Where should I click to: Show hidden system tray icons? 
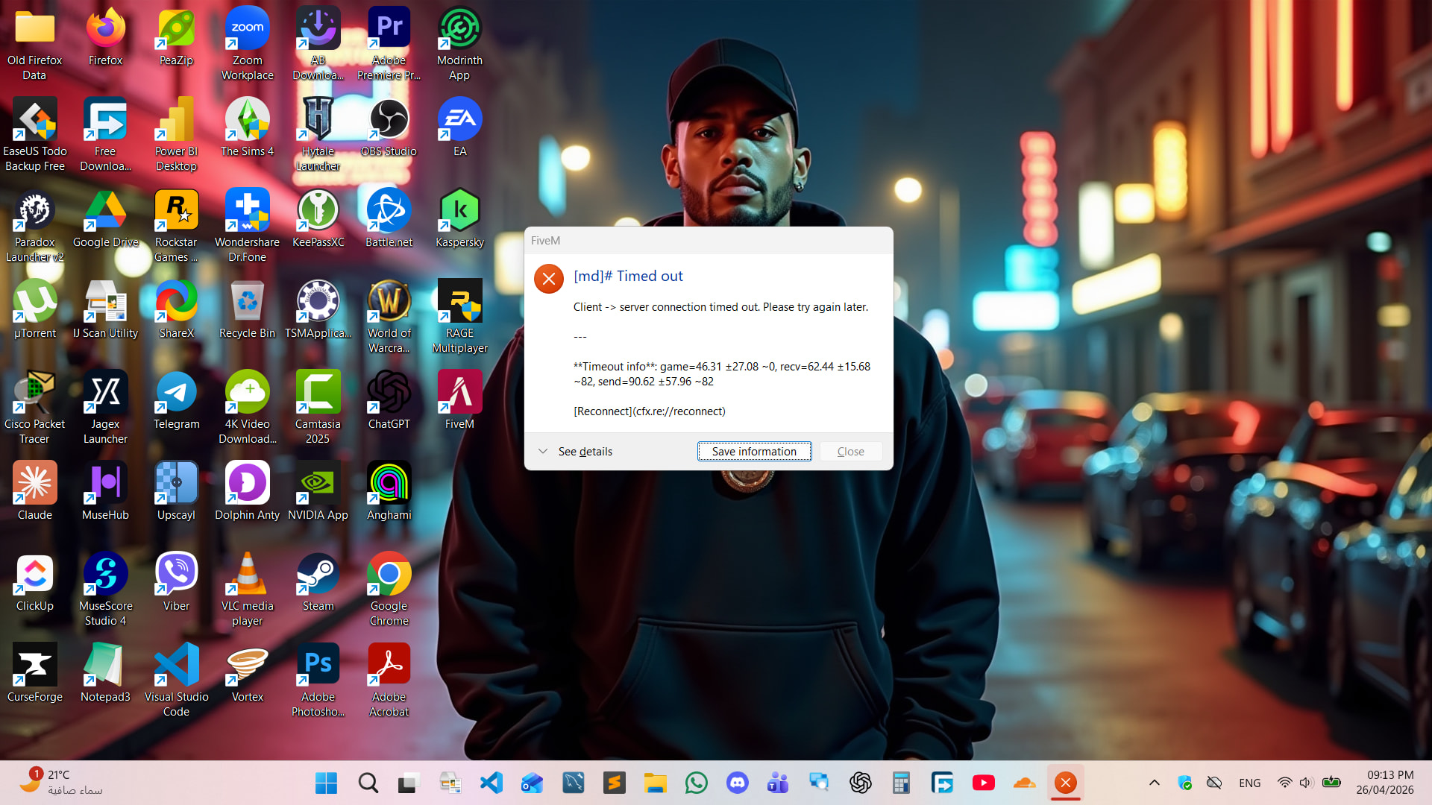[1154, 783]
